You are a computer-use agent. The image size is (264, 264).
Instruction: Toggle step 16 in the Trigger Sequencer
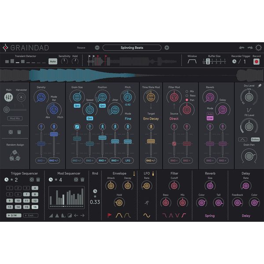pyautogui.click(x=35, y=207)
